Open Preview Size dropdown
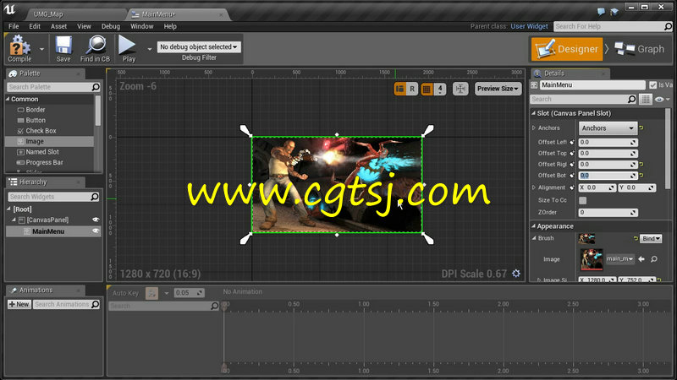The image size is (677, 380). pos(498,89)
